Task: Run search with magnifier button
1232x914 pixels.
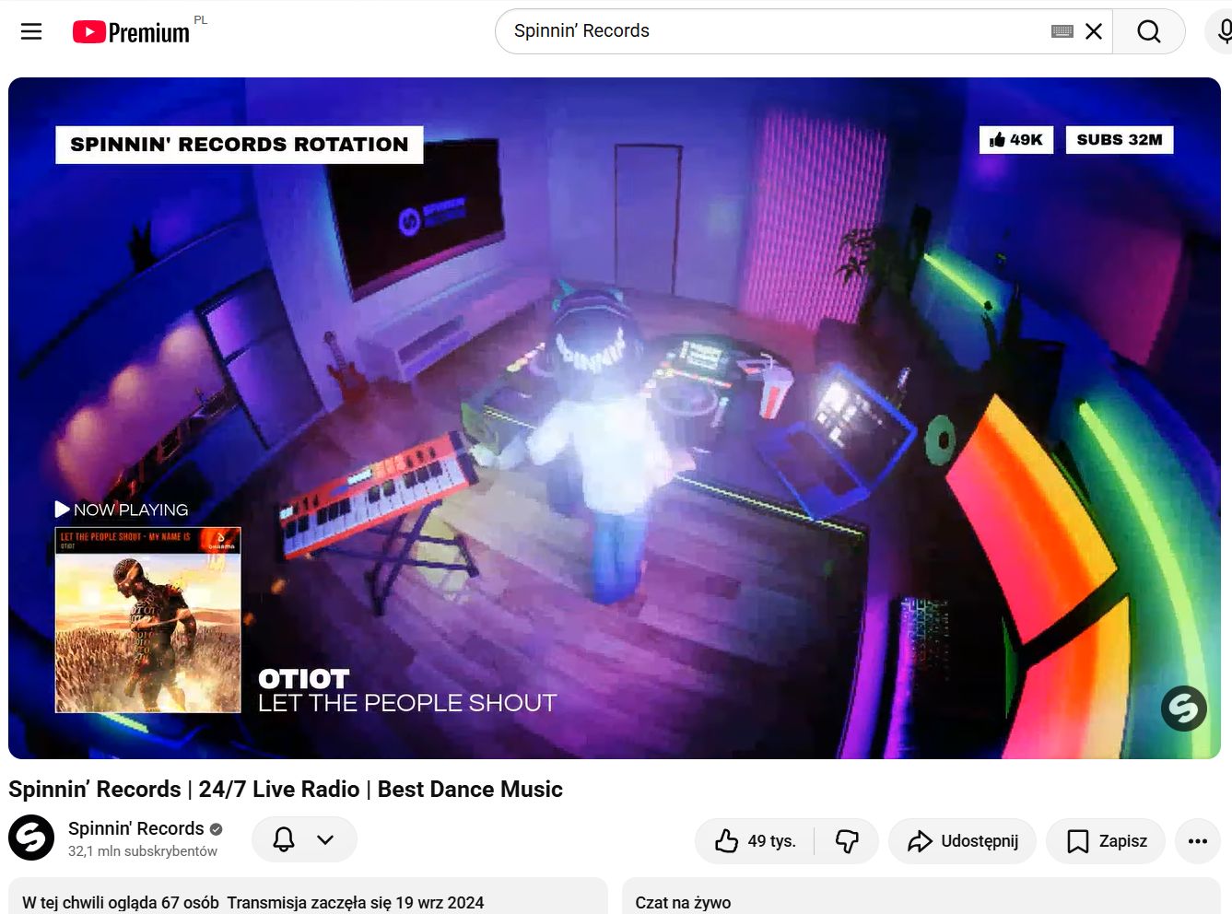Action: point(1149,31)
